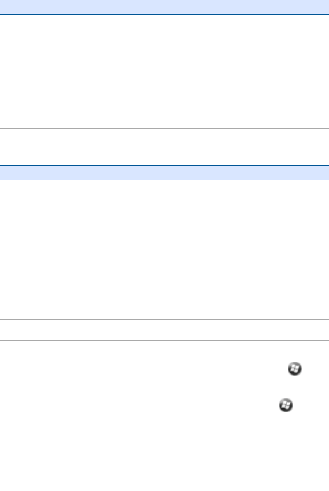Click the last row of the upper table

coord(164,146)
